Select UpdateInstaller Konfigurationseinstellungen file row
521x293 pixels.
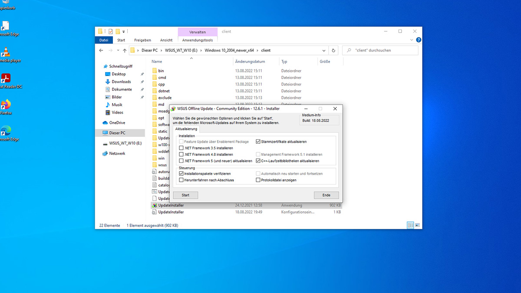(246, 212)
